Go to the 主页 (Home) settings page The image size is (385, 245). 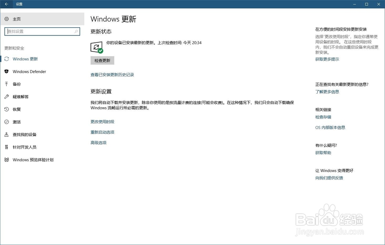coord(17,18)
